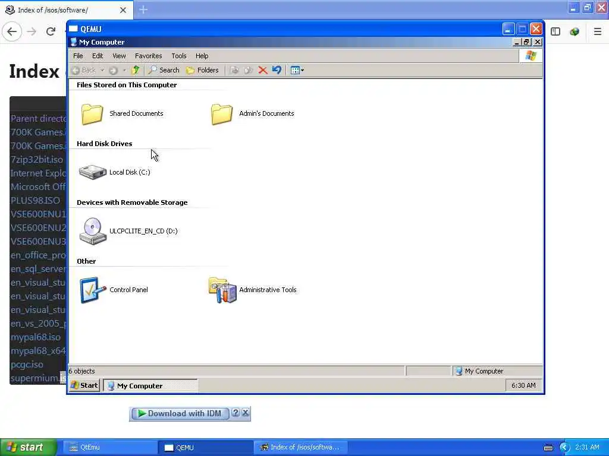The height and width of the screenshot is (456, 609).
Task: Click the pcgc.iso link
Action: [27, 365]
